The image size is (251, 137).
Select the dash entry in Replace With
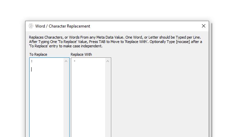coord(74,61)
